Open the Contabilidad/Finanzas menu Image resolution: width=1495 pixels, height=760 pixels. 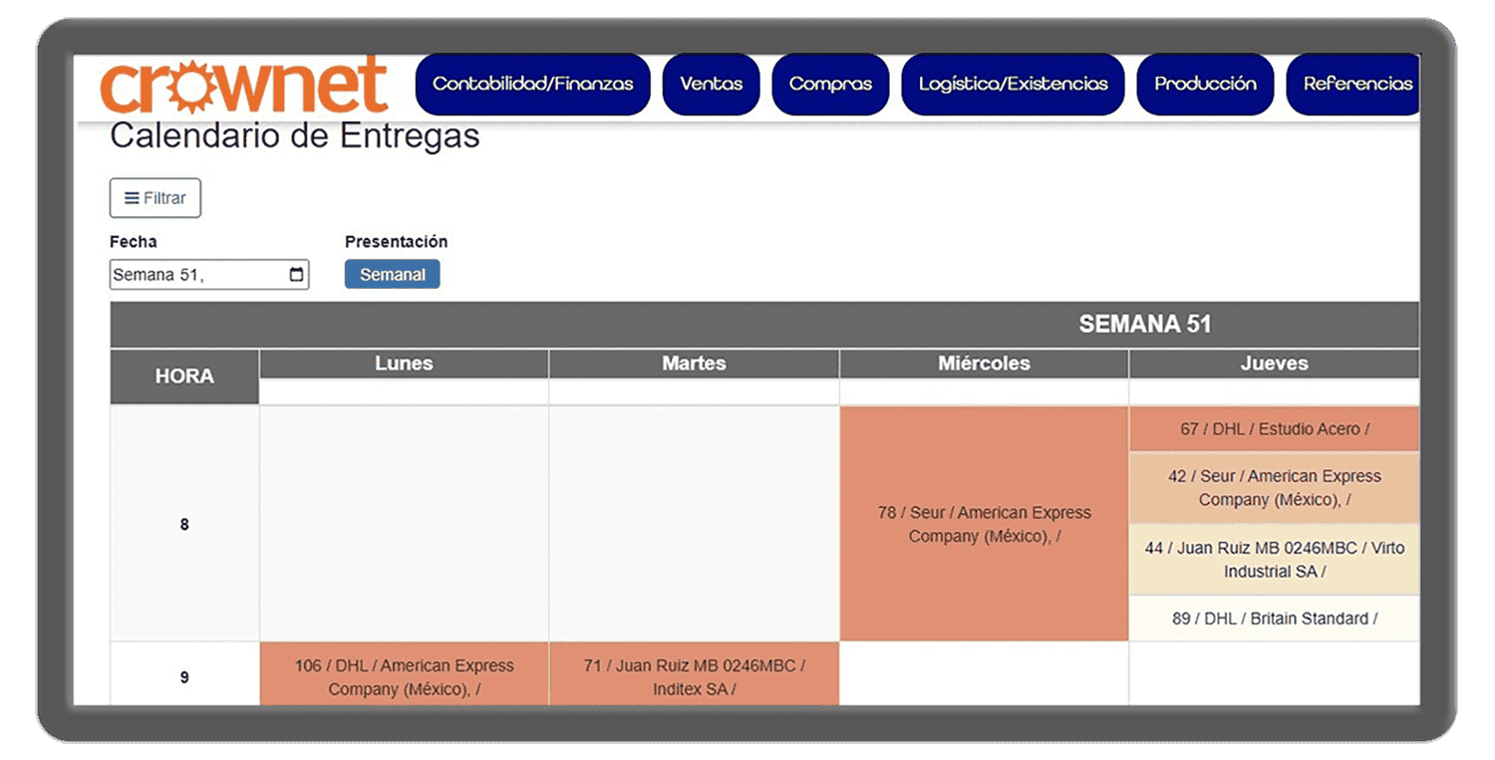(x=532, y=85)
